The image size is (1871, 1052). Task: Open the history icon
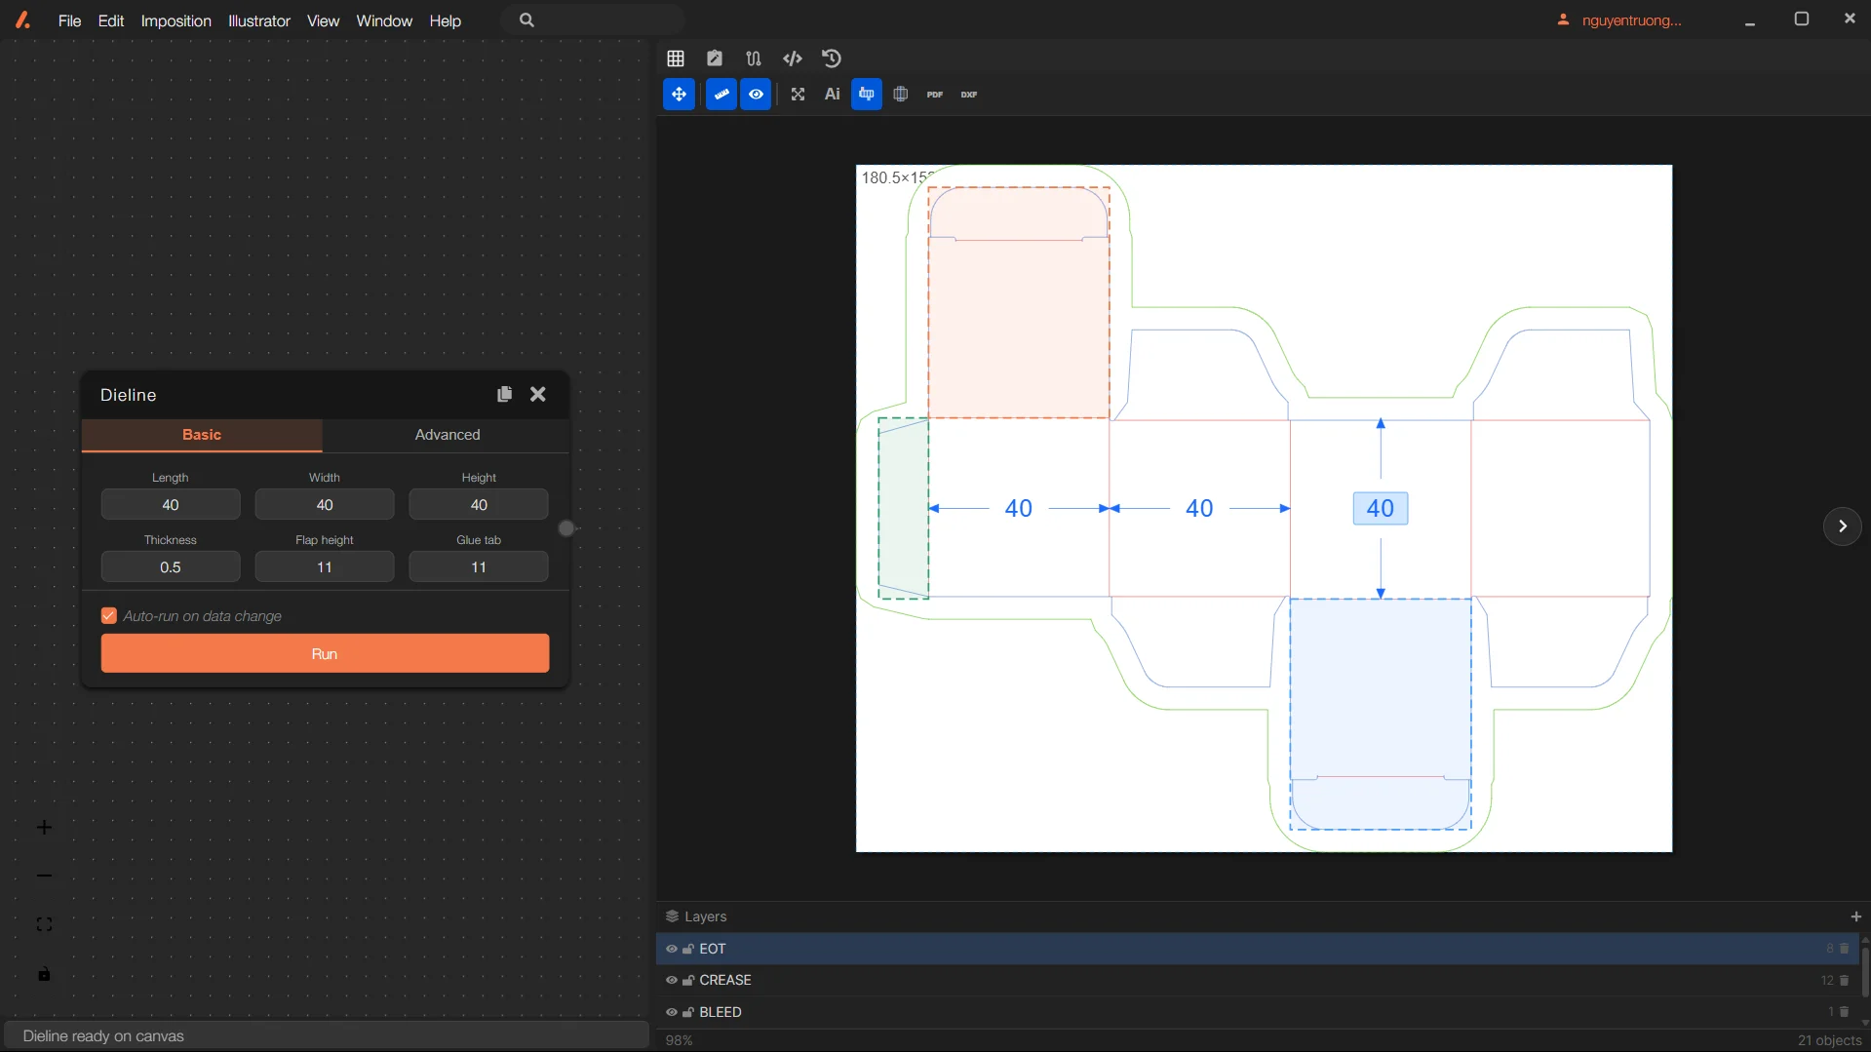832,58
